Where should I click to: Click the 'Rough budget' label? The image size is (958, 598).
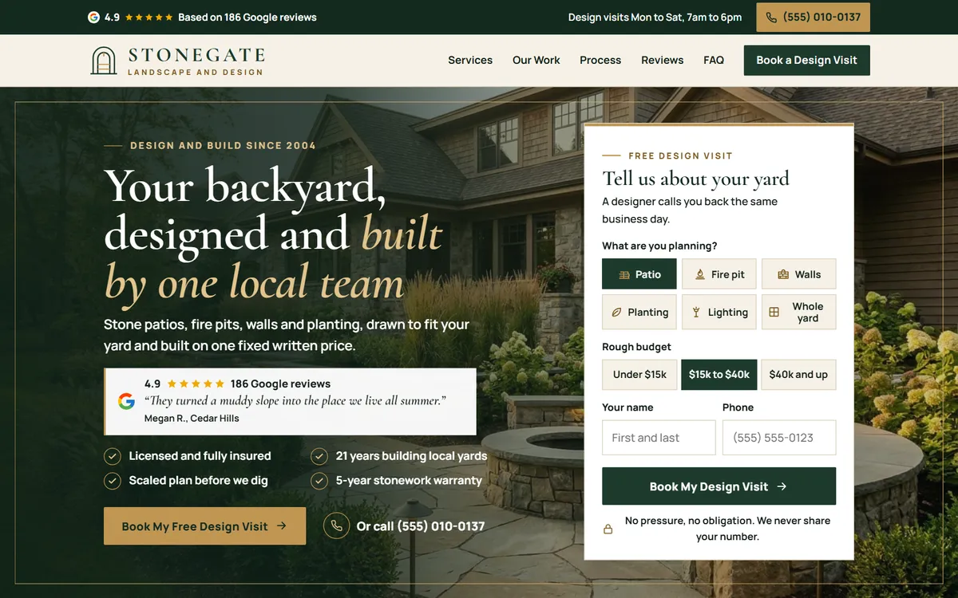point(636,347)
